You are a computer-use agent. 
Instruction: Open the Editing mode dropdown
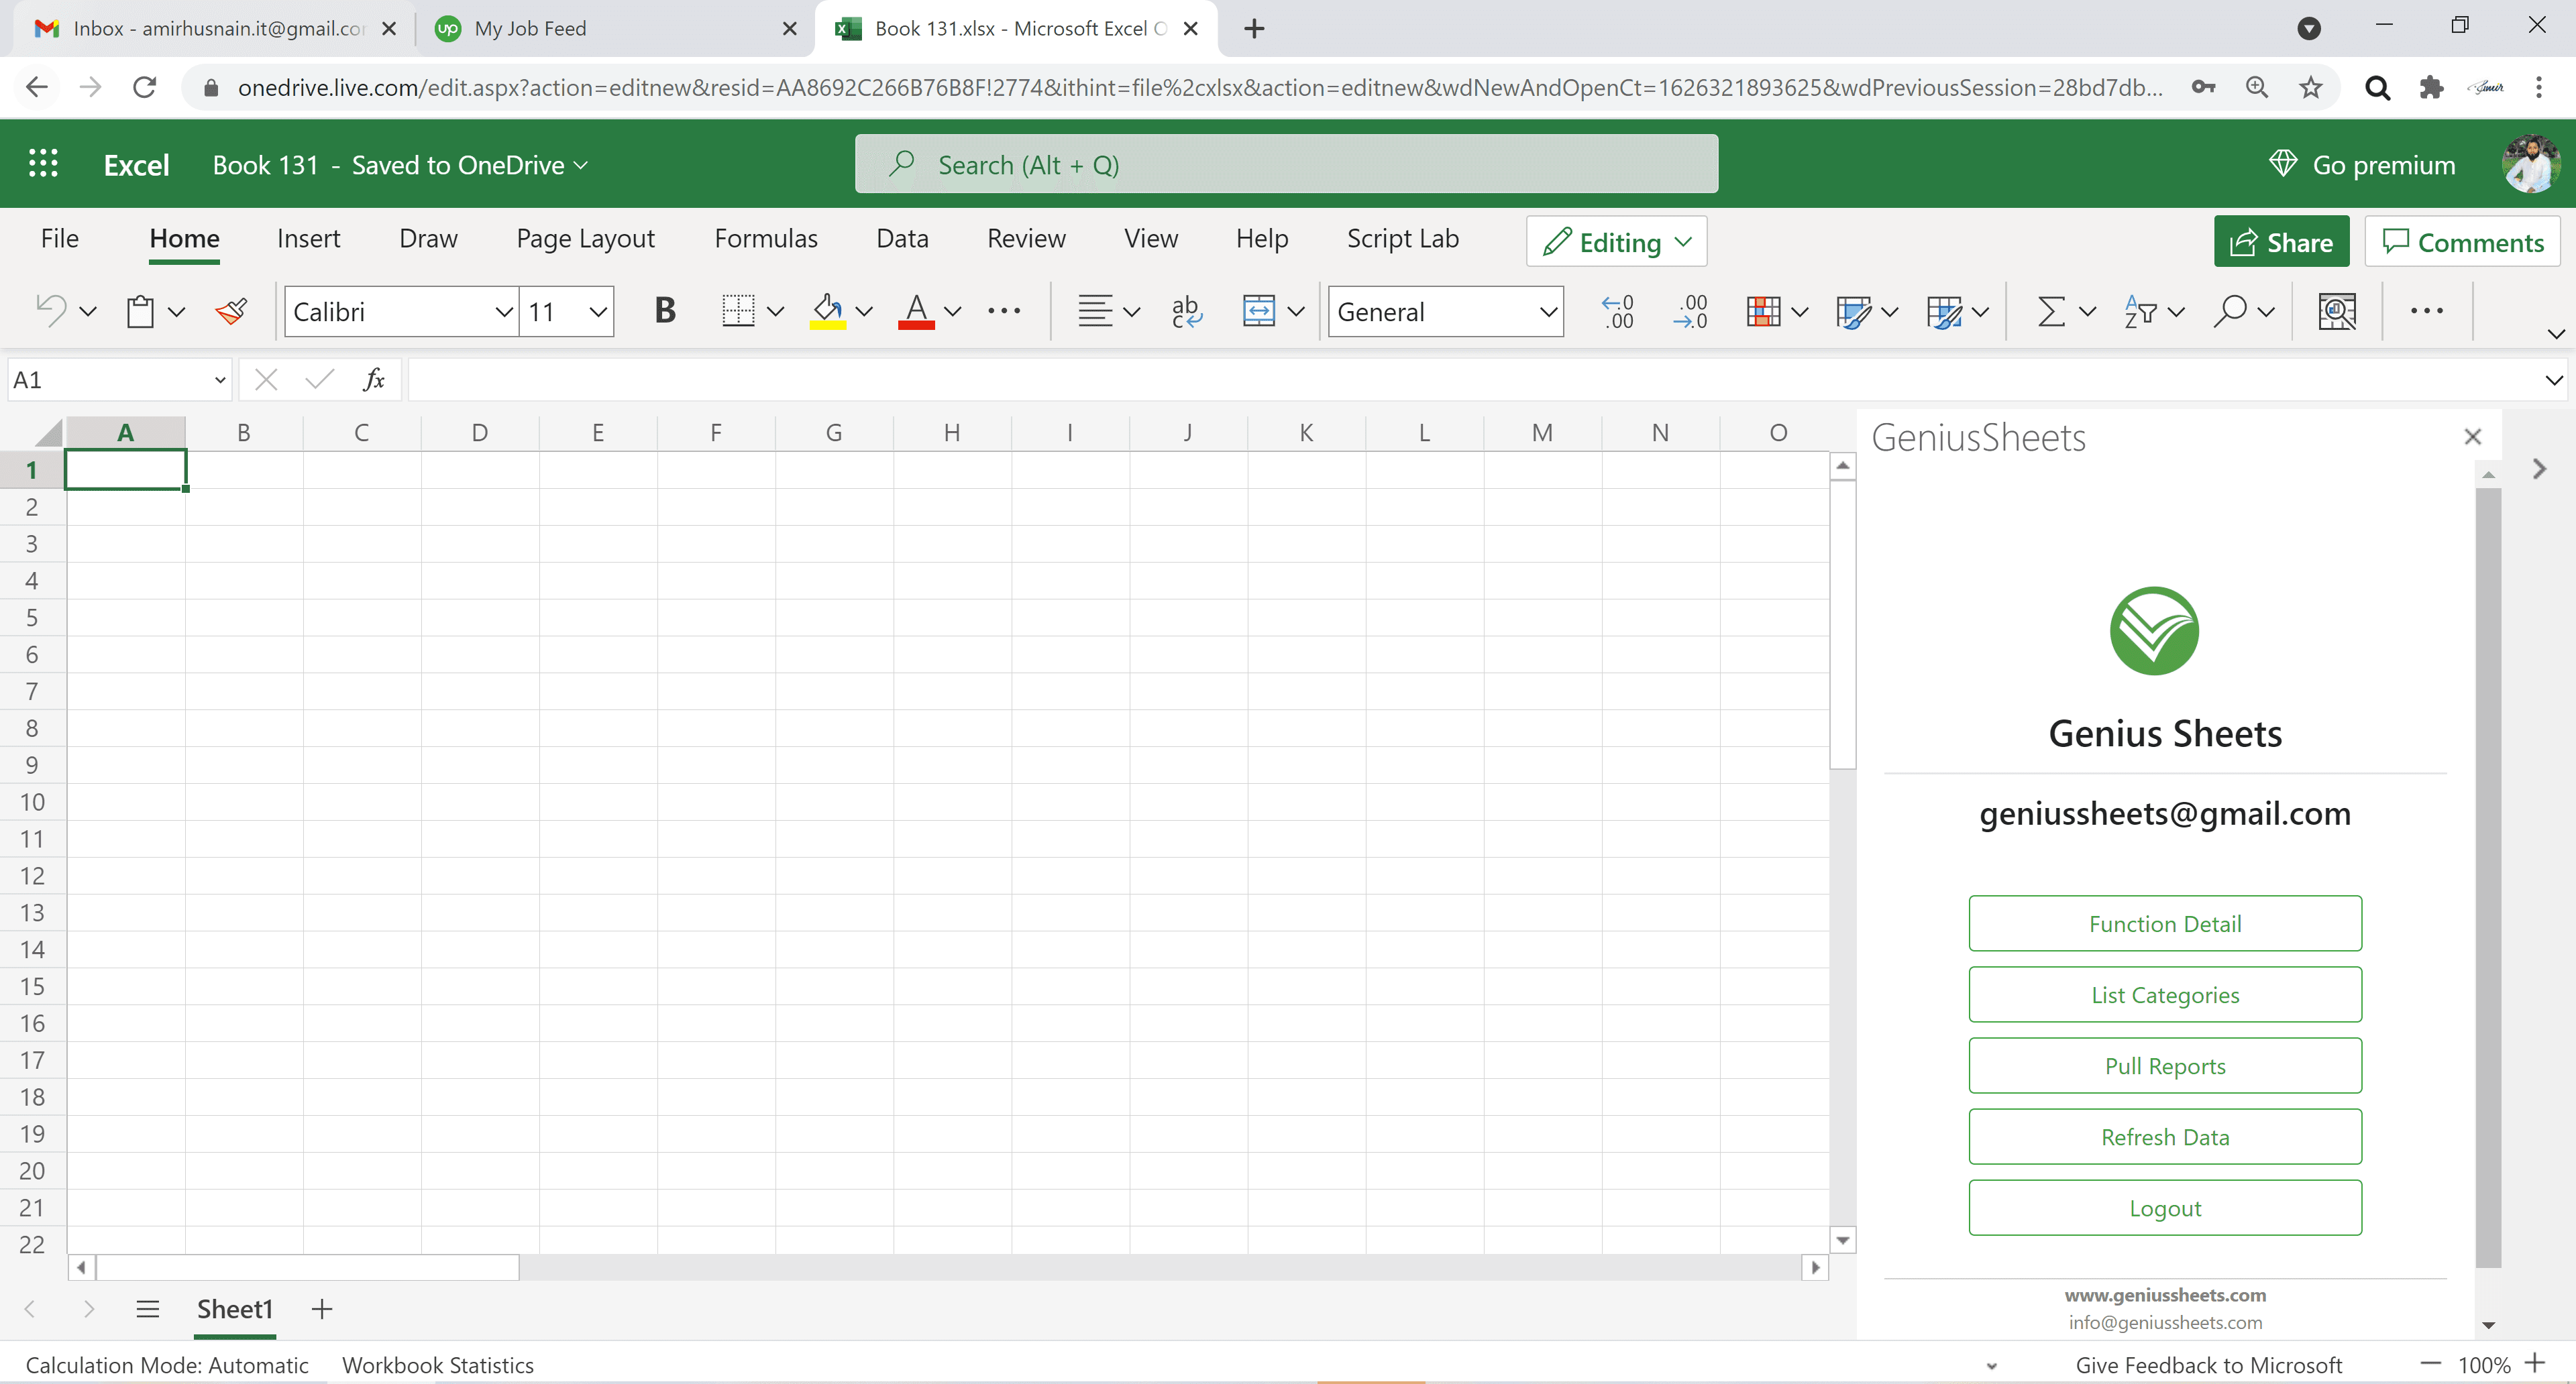tap(1616, 242)
